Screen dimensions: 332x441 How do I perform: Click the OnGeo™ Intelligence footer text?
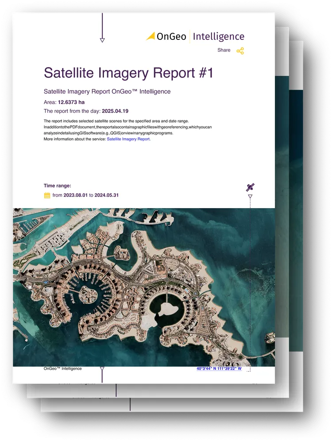click(63, 368)
